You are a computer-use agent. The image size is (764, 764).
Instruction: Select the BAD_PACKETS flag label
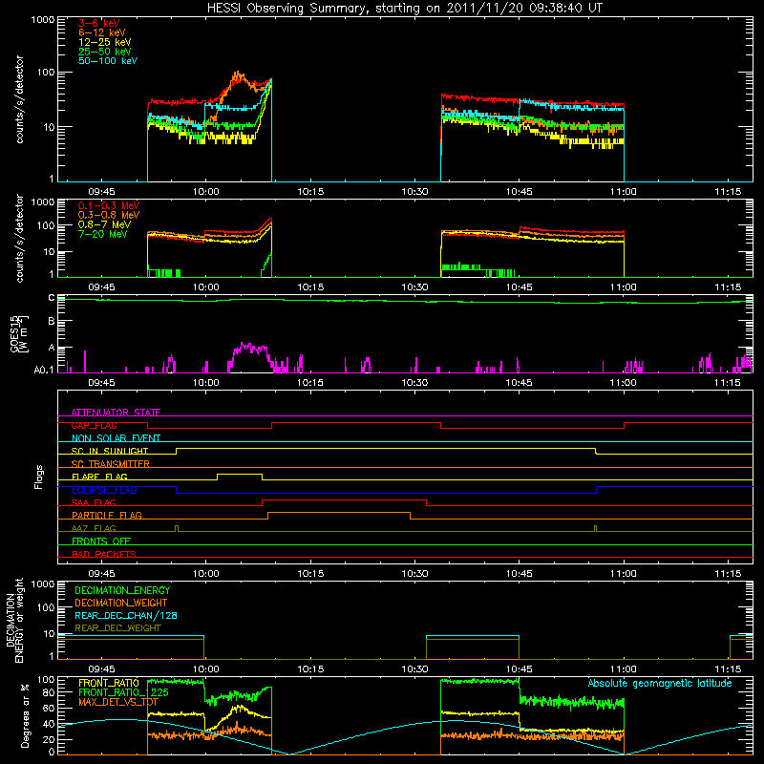pyautogui.click(x=104, y=554)
